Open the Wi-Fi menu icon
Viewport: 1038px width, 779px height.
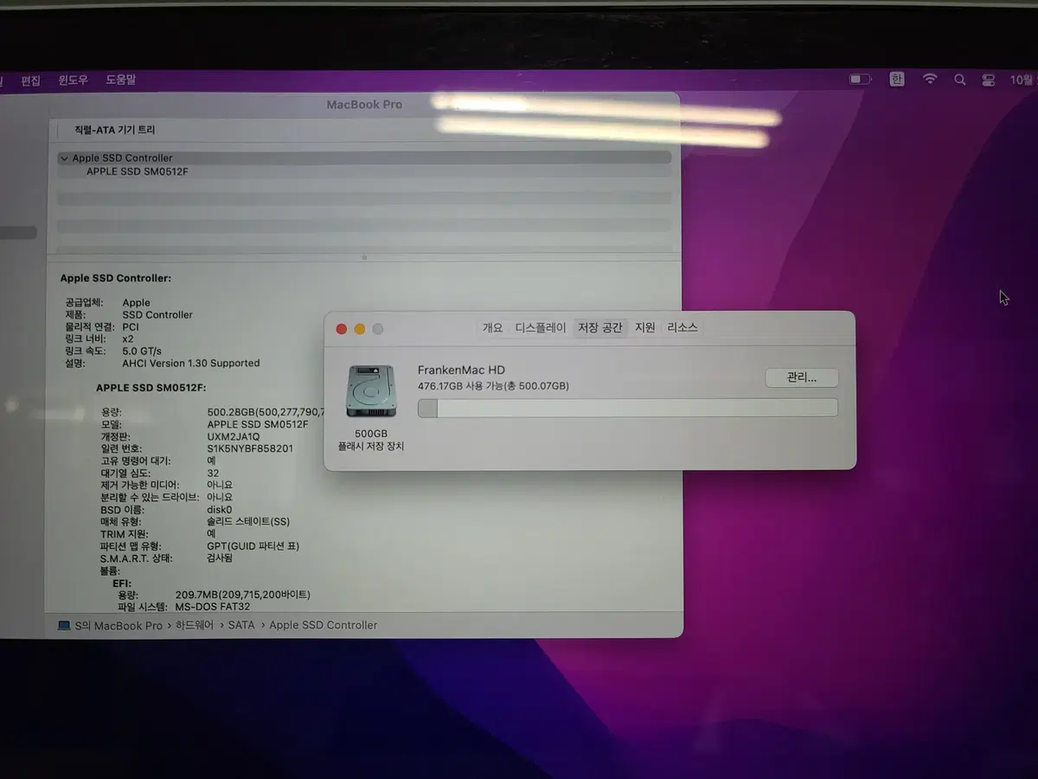coord(930,80)
